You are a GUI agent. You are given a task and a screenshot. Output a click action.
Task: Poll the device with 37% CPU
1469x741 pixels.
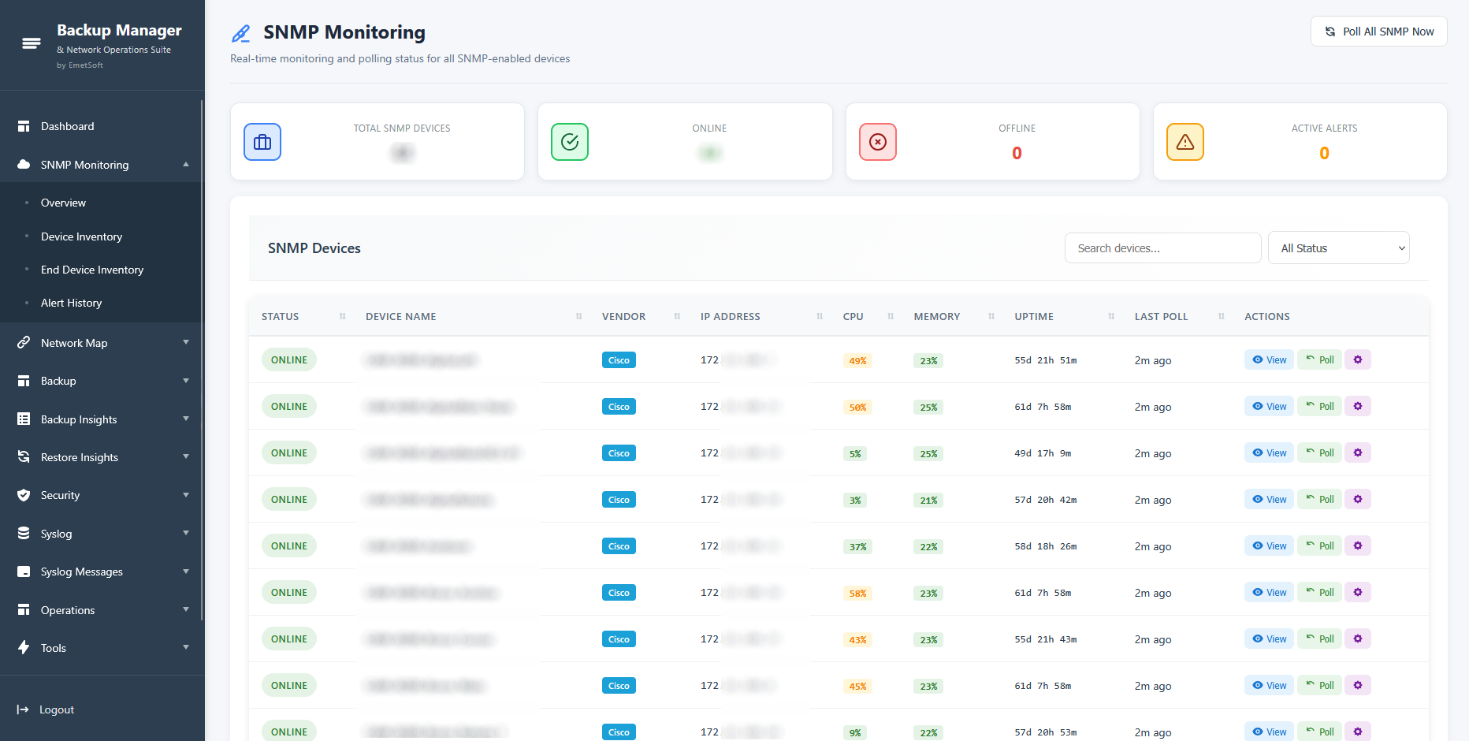pos(1319,546)
